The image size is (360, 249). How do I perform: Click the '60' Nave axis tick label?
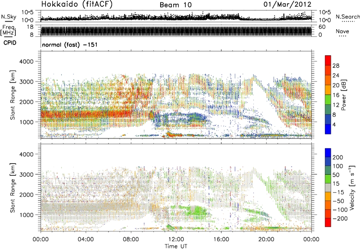tap(322, 27)
